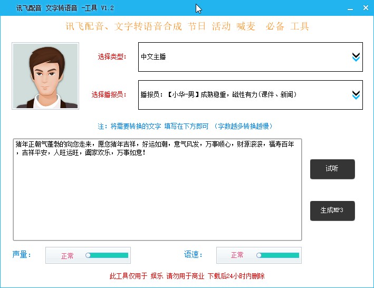
Task: Close the 讯飞配音 tool window
Action: point(366,8)
